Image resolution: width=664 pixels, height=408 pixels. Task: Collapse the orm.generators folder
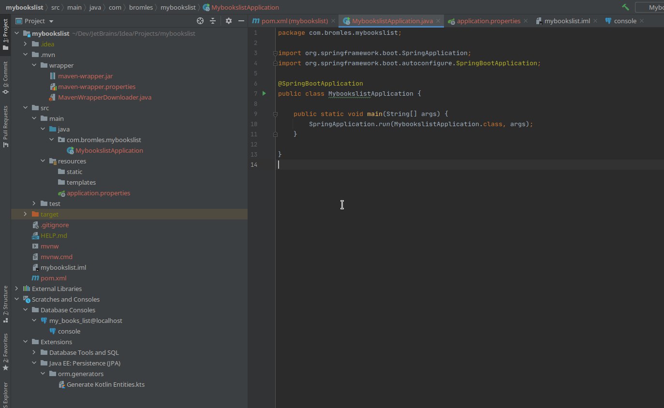43,374
